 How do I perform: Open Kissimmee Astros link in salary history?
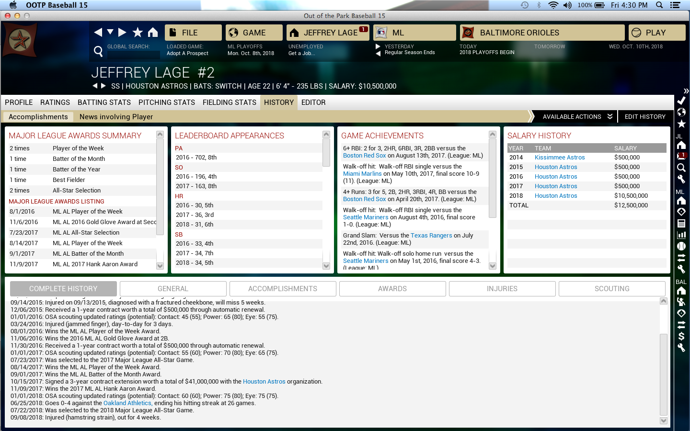pos(560,158)
